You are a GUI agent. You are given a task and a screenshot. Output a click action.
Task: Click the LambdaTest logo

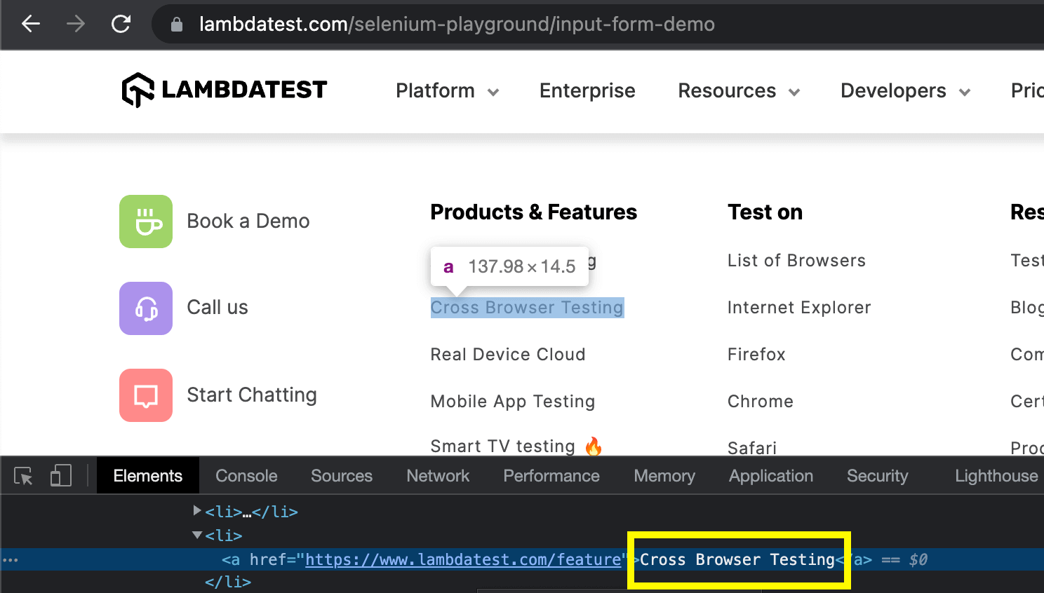click(x=223, y=90)
